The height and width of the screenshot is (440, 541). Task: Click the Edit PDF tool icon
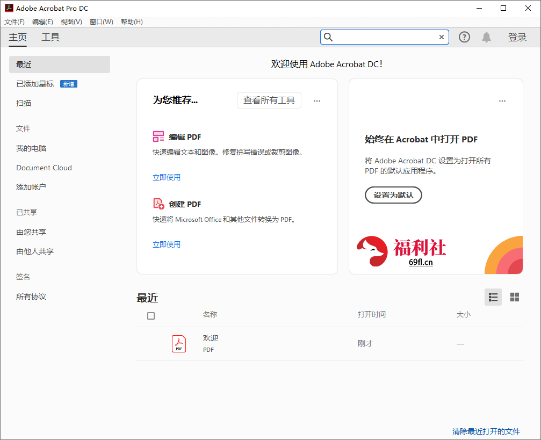pos(158,136)
